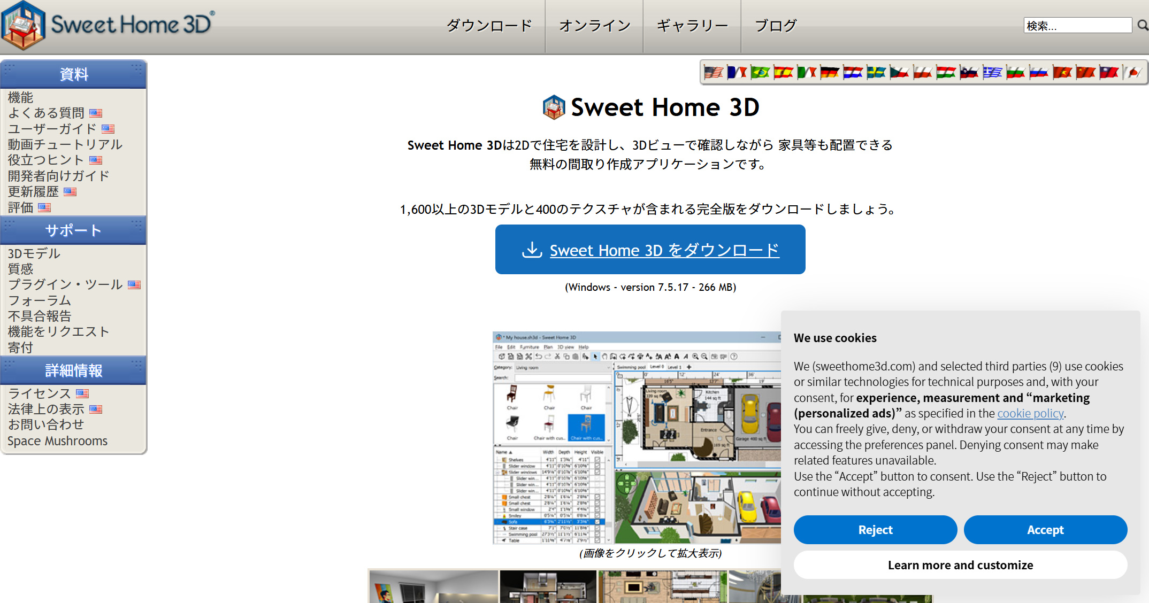1149x603 pixels.
Task: Focus the 検索 search field
Action: [x=1077, y=25]
